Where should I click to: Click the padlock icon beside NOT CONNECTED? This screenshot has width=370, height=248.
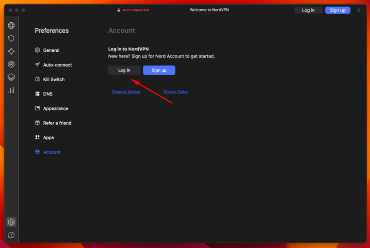[119, 10]
